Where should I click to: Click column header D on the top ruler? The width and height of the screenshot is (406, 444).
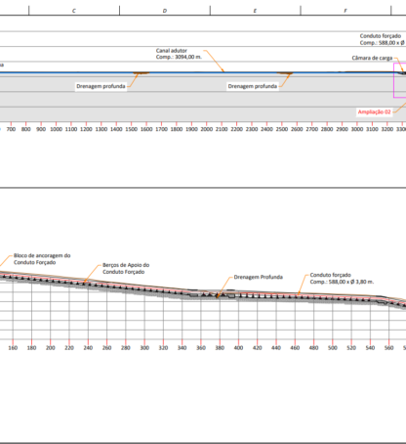click(x=165, y=11)
